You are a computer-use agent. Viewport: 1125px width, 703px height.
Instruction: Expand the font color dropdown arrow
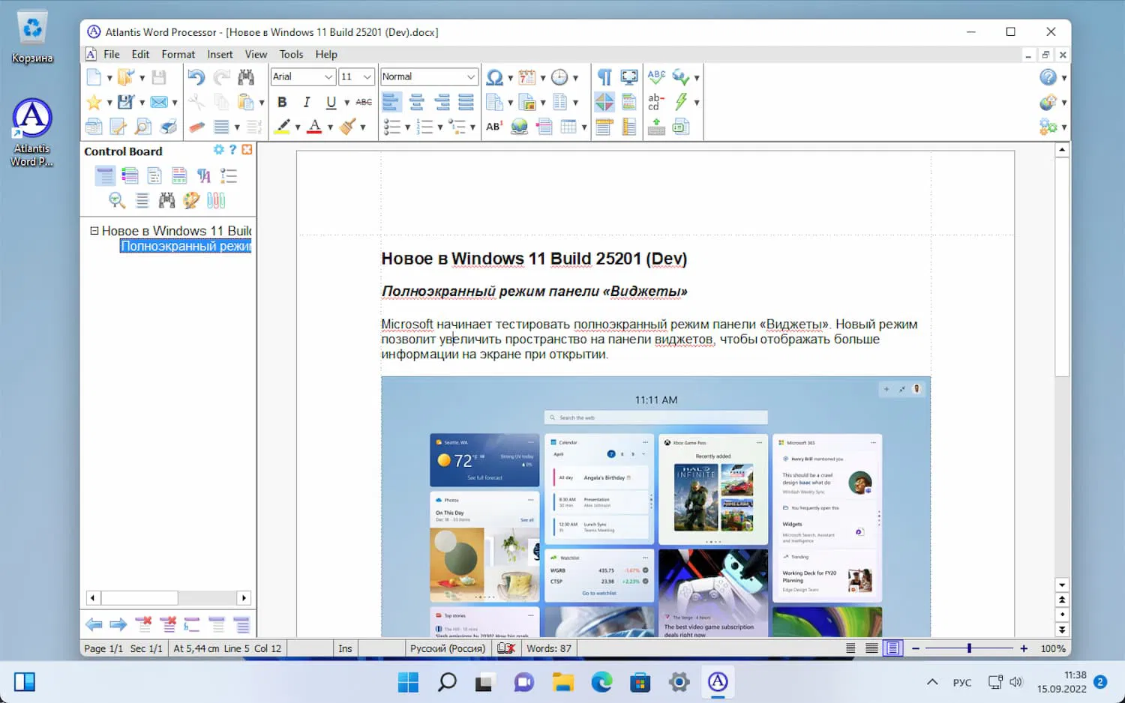[x=331, y=127]
